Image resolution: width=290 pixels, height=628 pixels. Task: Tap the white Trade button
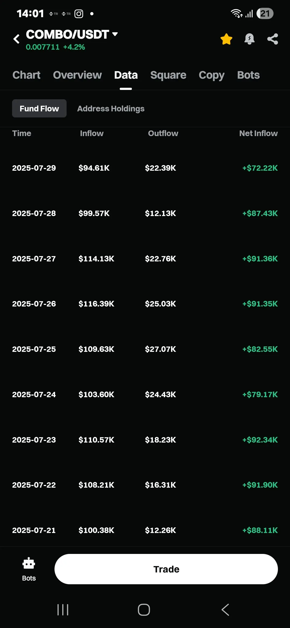[166, 569]
